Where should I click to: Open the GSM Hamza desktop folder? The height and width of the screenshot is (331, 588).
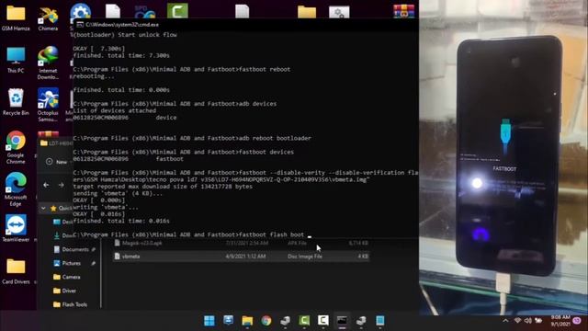16,17
